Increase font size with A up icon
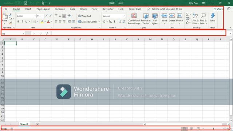Viewport: 233px width, 131px height. [x=47, y=16]
